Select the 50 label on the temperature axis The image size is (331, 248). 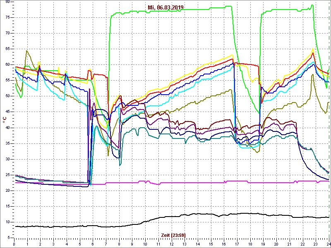[7, 96]
